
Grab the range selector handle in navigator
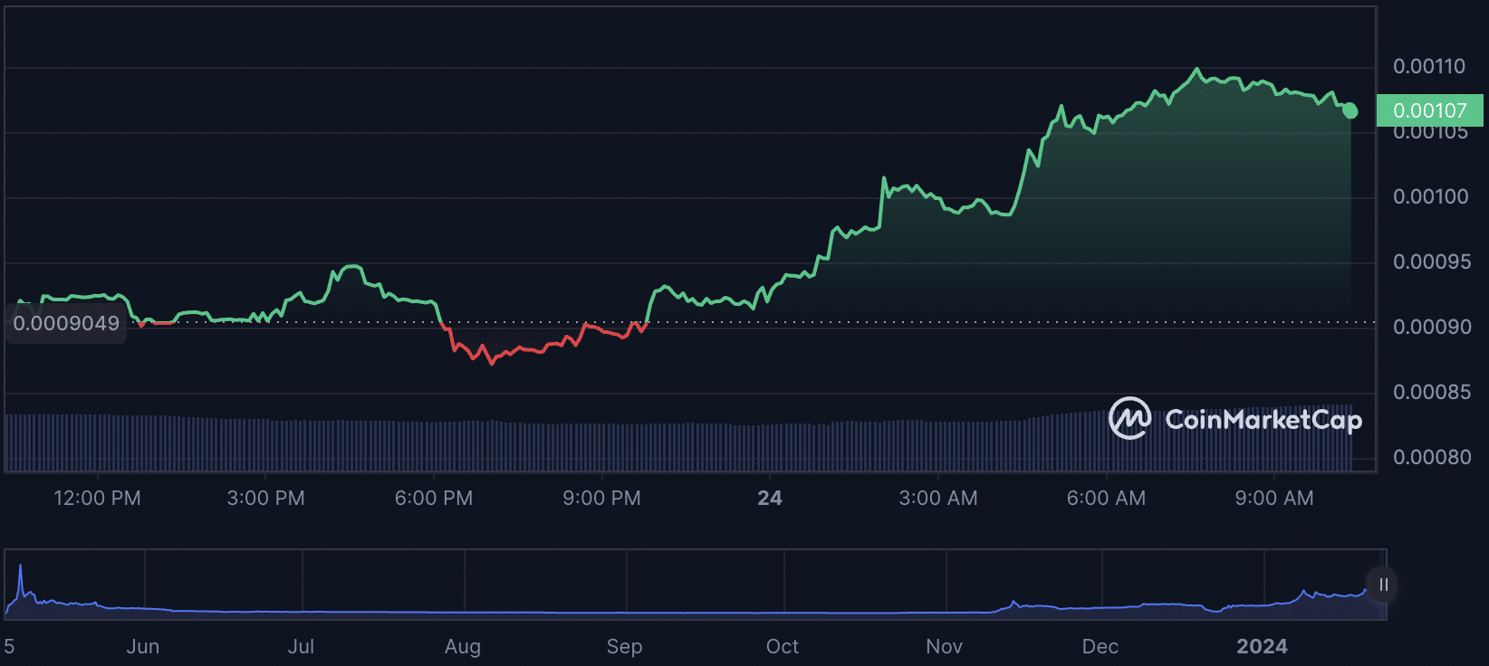click(1383, 585)
